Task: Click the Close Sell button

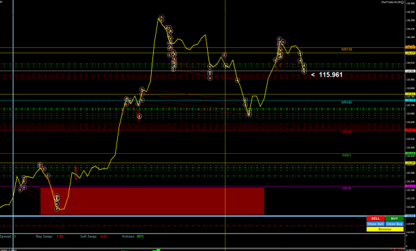Action: coord(375,224)
